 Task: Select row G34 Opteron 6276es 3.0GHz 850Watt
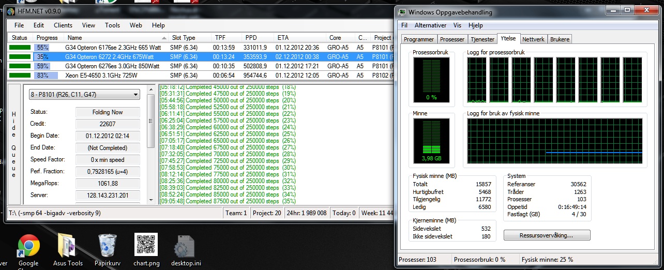click(x=200, y=66)
